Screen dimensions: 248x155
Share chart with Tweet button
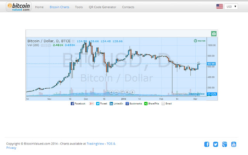(x=102, y=103)
